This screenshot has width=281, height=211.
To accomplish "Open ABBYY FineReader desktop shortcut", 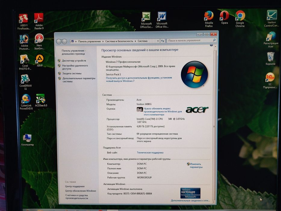I will pyautogui.click(x=24, y=21).
